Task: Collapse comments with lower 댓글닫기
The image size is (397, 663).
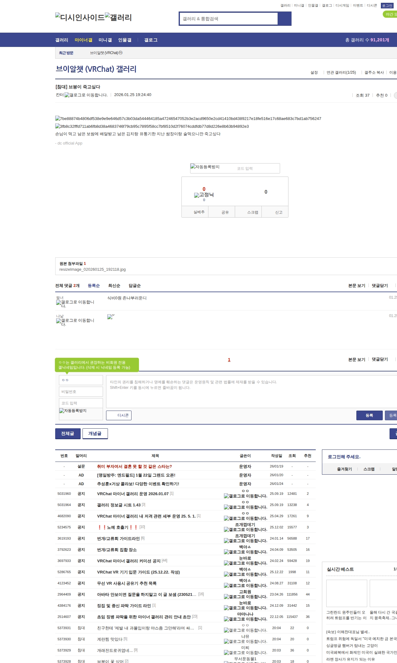Action: pyautogui.click(x=380, y=359)
